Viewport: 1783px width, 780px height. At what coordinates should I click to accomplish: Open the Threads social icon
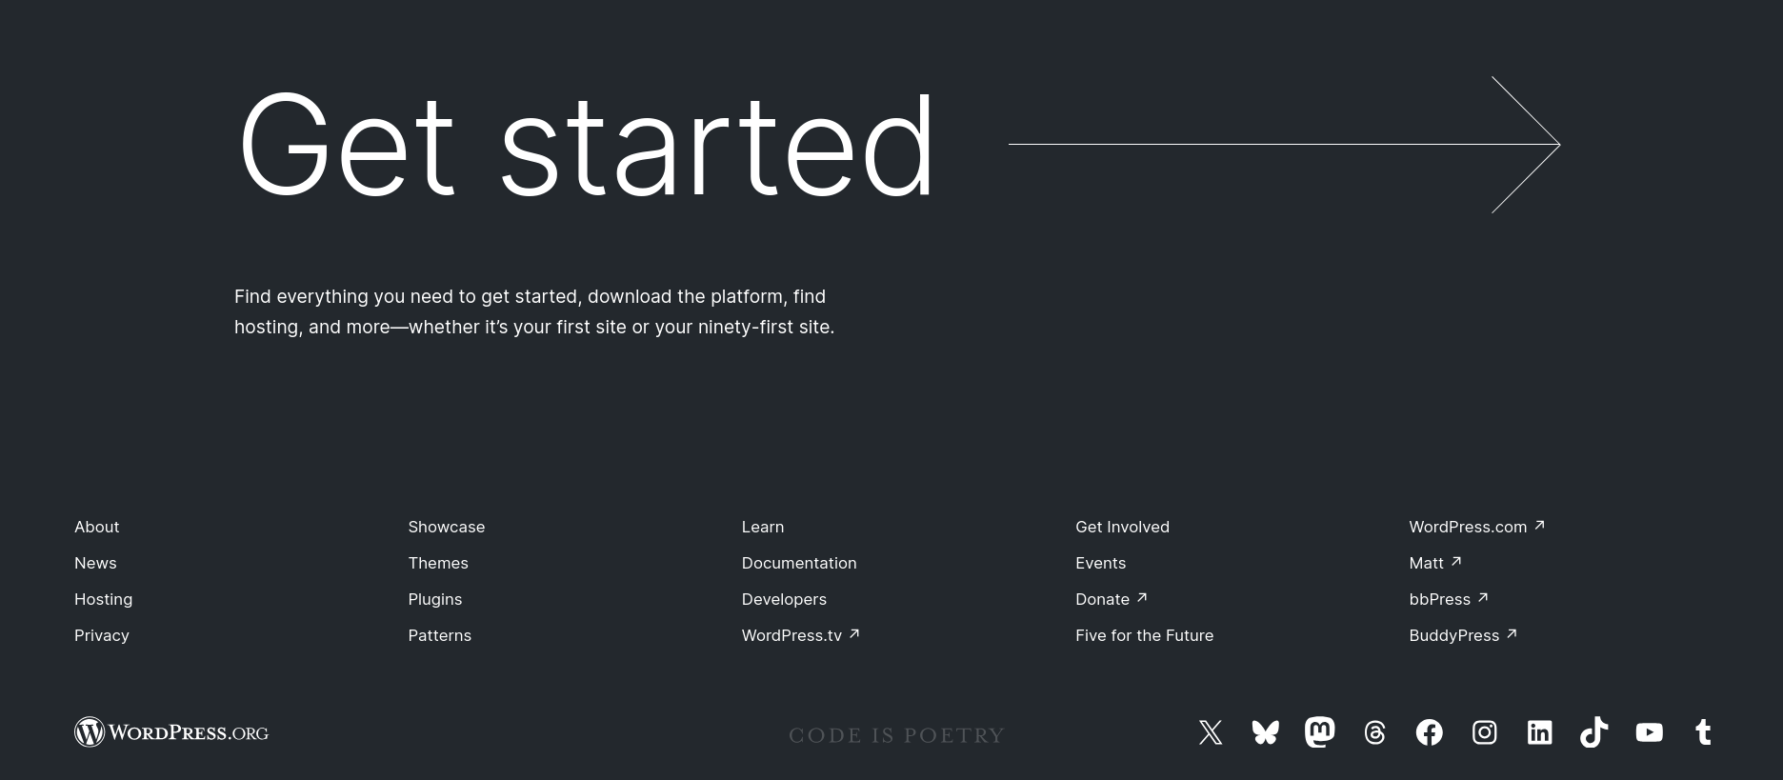(x=1374, y=732)
